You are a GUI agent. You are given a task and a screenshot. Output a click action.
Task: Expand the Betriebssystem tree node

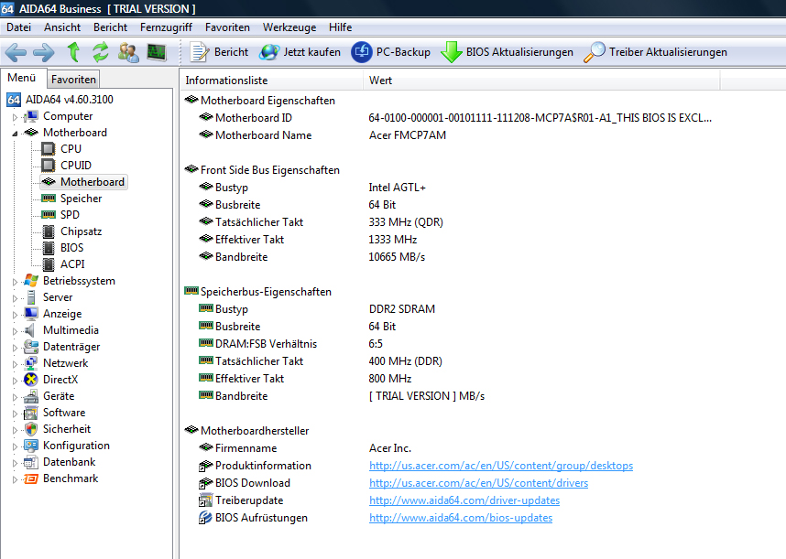(15, 282)
